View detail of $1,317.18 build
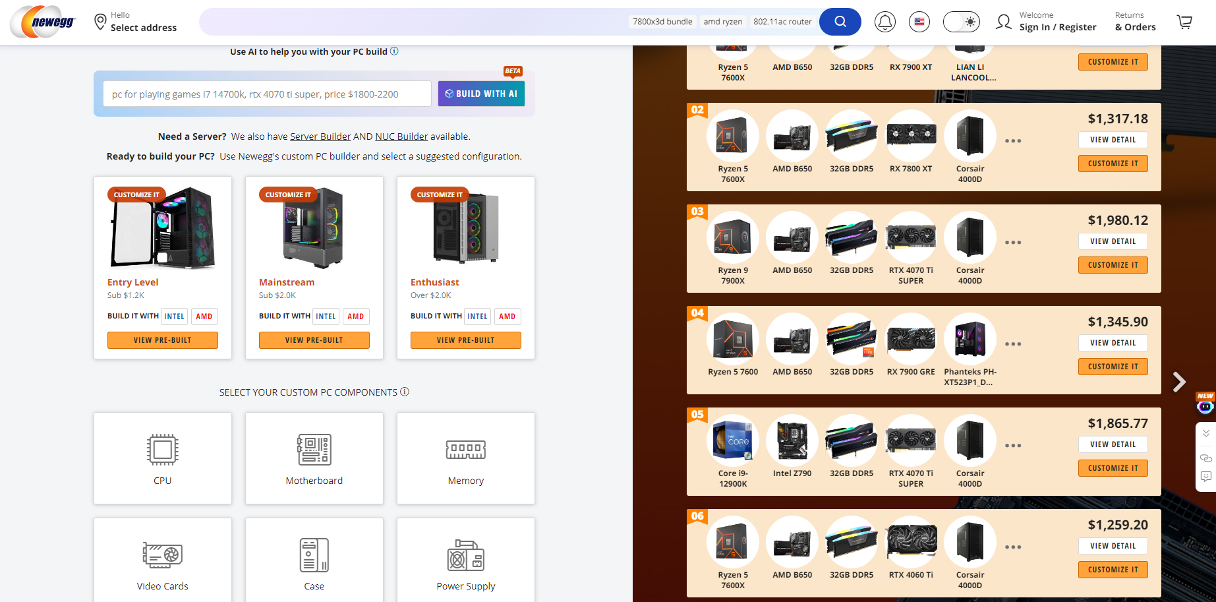 [x=1113, y=140]
